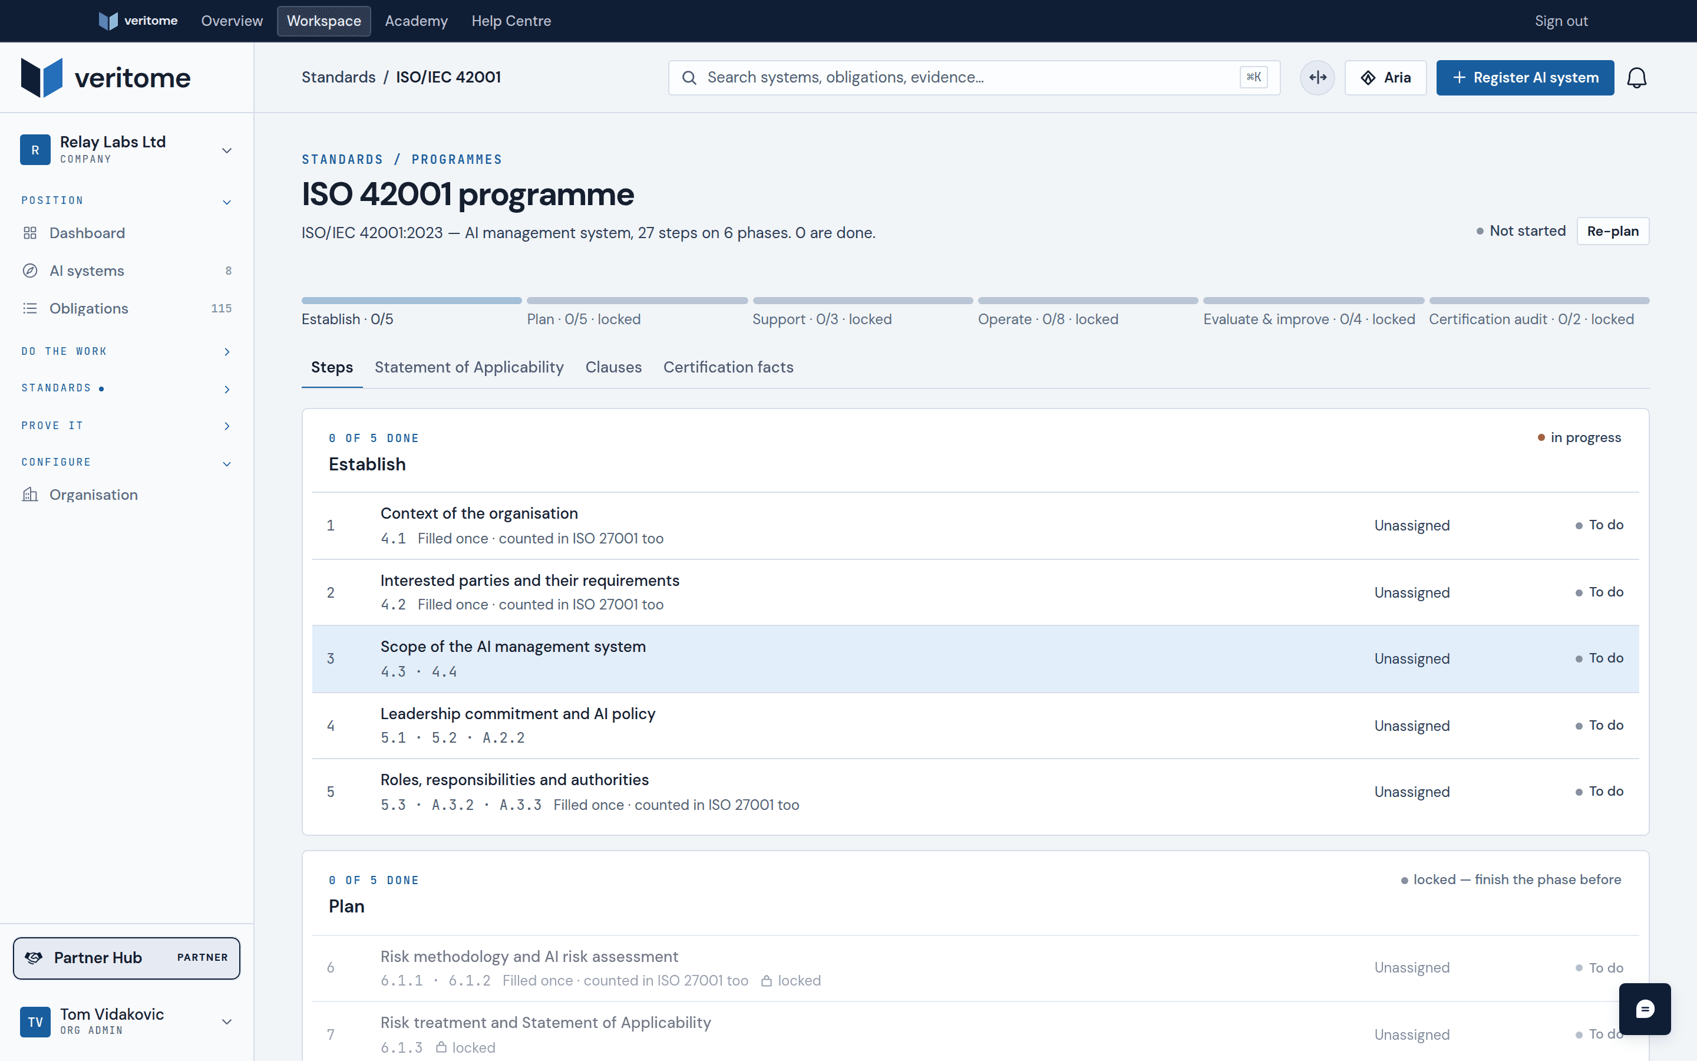
Task: Open Obligations list in sidebar
Action: coord(126,308)
